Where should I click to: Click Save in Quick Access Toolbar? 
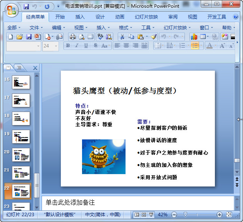pyautogui.click(x=26, y=7)
